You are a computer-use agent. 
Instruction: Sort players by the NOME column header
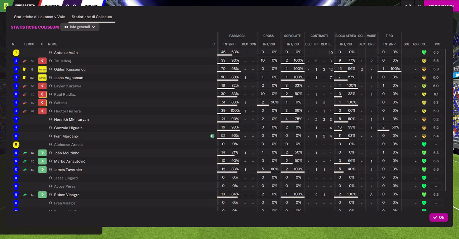point(53,44)
